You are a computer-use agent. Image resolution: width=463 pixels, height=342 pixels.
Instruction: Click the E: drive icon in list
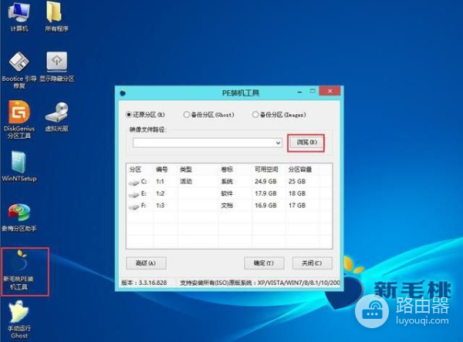pyautogui.click(x=133, y=195)
